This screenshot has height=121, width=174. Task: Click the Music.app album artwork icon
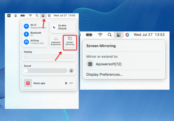(28, 83)
